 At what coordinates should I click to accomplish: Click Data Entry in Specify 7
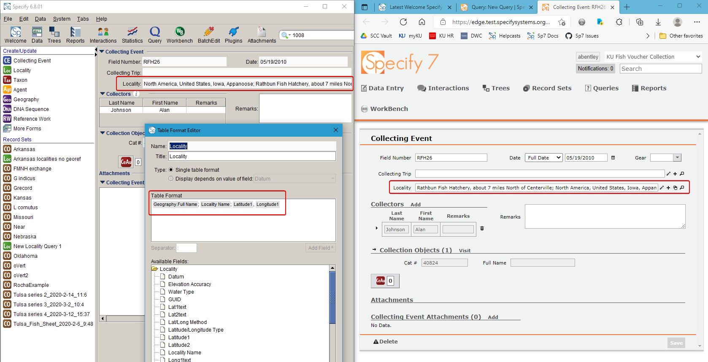[x=382, y=88]
